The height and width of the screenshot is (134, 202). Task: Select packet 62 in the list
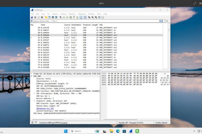pyautogui.click(x=97, y=38)
